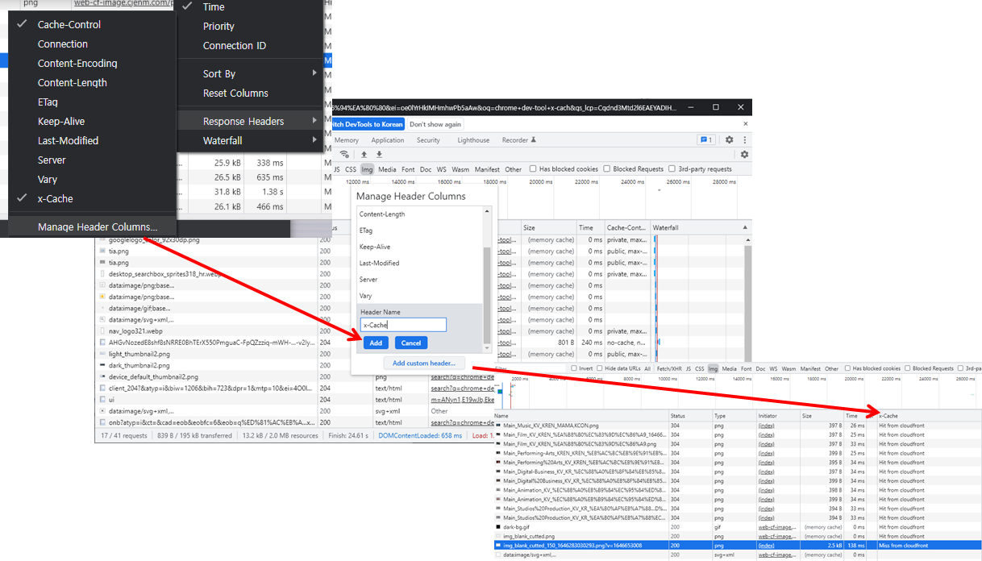Click up arrow of Manage Header Columns scrollbar

[486, 211]
